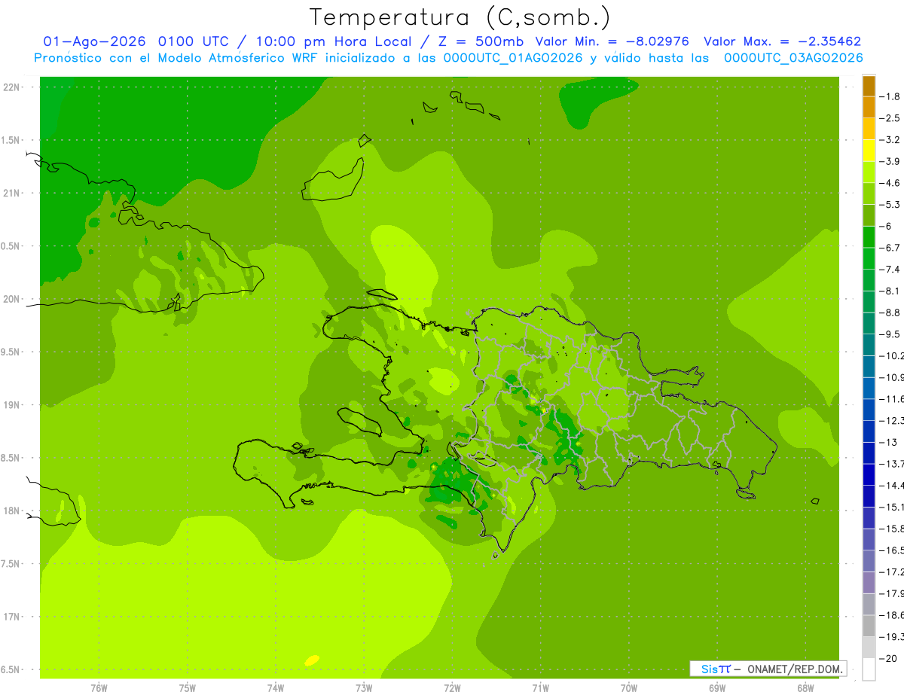Click the -8.1 colorbar value
The width and height of the screenshot is (904, 698).
(891, 291)
